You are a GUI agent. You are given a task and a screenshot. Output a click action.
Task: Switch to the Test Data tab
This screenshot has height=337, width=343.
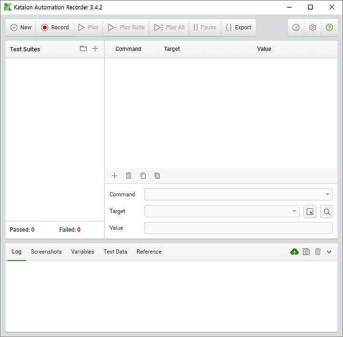coord(115,252)
